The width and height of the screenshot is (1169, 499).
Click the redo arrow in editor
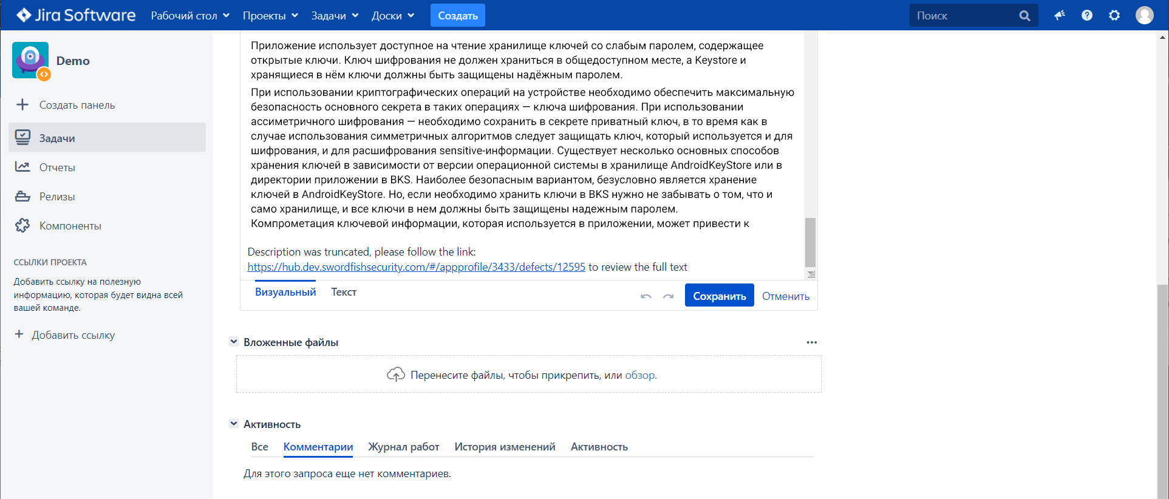click(668, 296)
